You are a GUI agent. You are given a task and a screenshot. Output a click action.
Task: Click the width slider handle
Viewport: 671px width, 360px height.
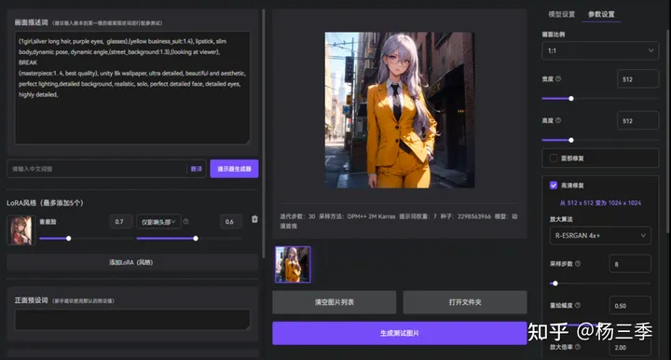(571, 99)
